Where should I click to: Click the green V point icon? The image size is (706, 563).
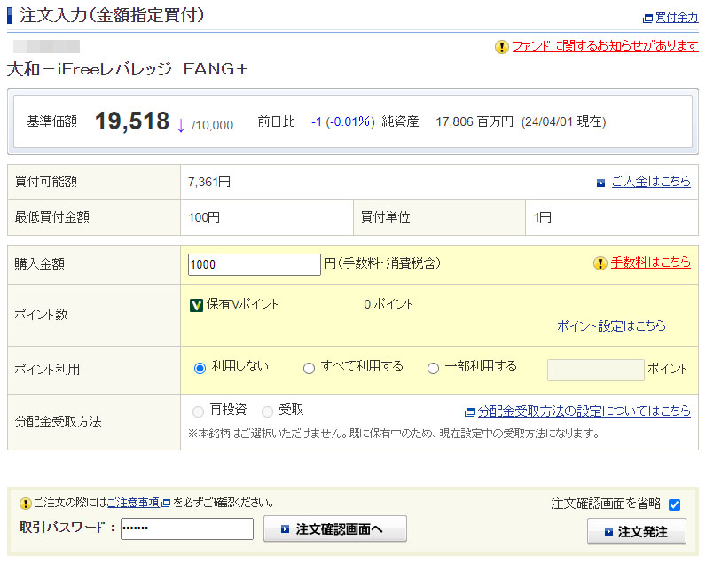197,304
